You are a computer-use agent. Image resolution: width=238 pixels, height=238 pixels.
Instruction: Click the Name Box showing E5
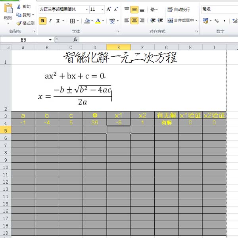tap(24, 40)
